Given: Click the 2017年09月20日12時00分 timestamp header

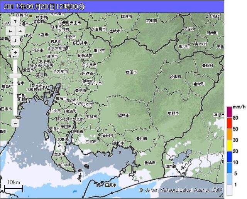Looking at the screenshot, I should point(44,7).
